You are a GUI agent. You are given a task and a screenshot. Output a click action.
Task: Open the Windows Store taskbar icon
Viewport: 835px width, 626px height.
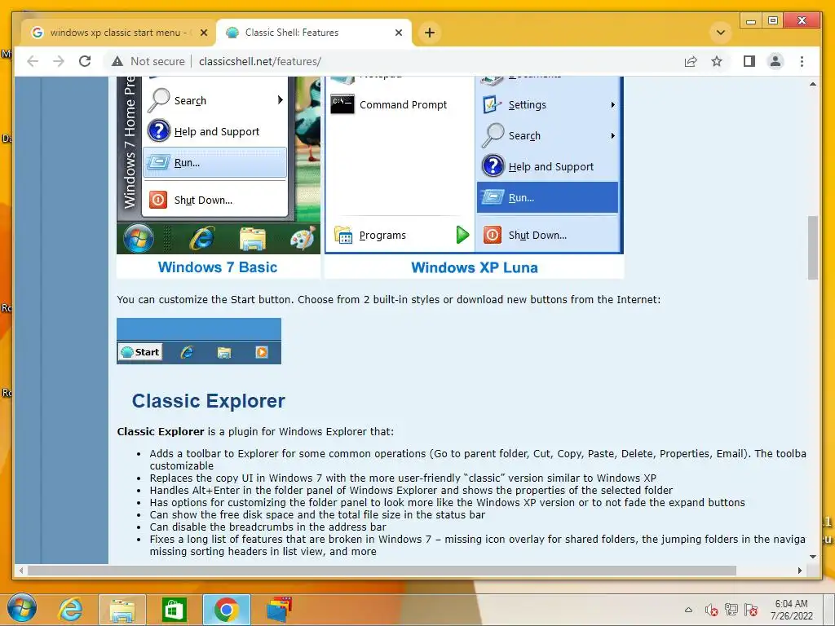[x=175, y=610]
